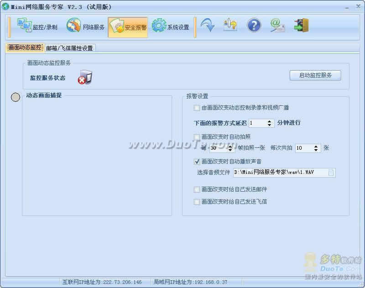Enable 画面改变时给自己发送飞信 checkbox
The image size is (365, 288).
click(x=197, y=202)
